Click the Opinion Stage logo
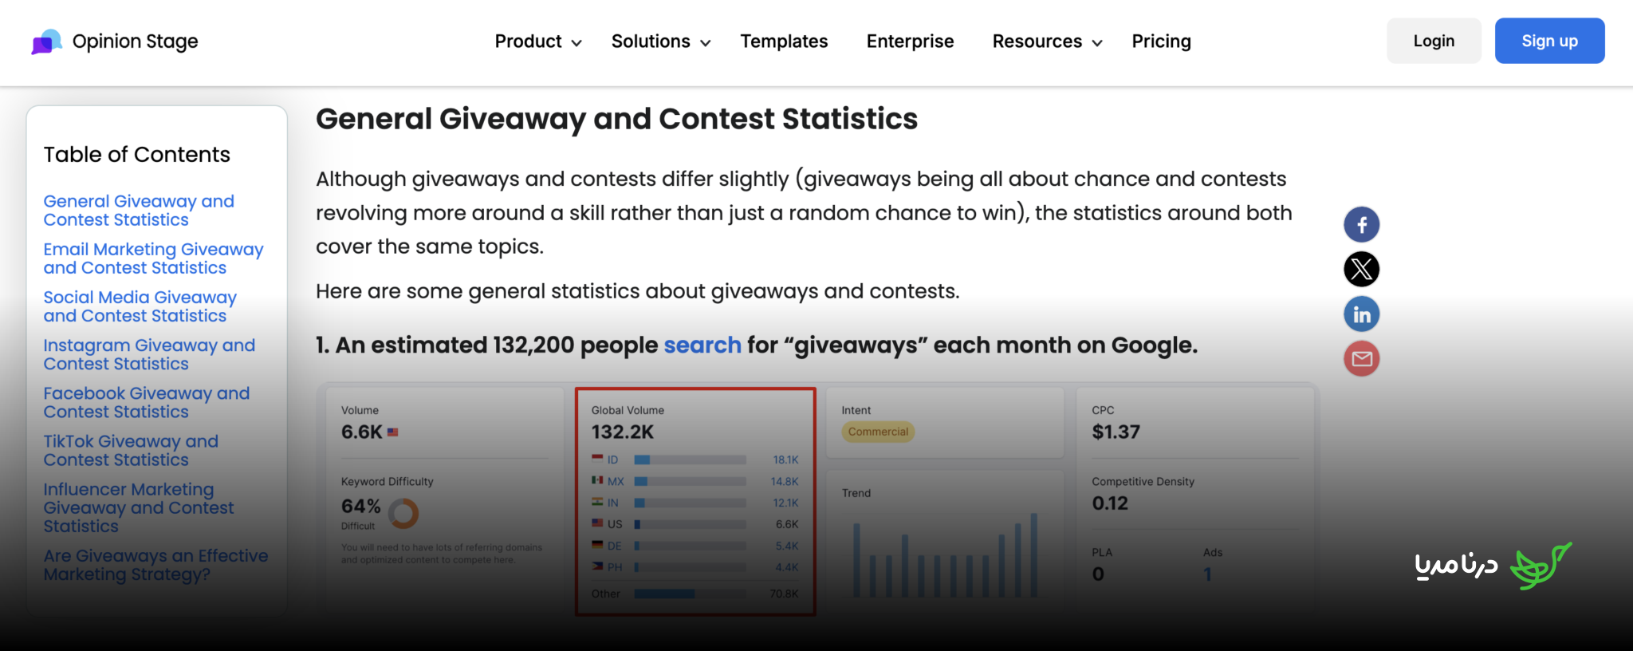The height and width of the screenshot is (651, 1633). pos(115,41)
